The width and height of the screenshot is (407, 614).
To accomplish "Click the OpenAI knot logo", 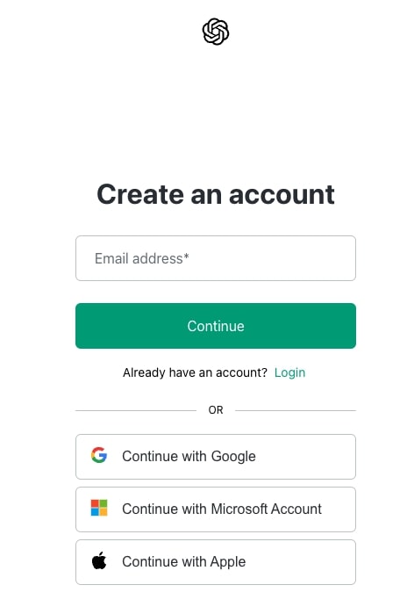I will (216, 32).
